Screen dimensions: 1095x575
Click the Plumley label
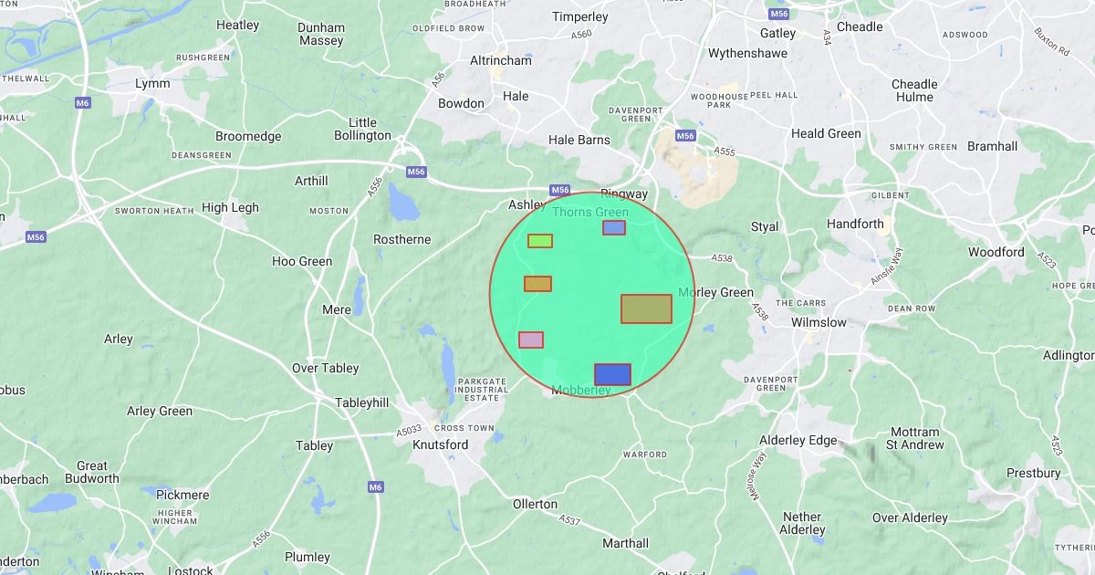(x=308, y=557)
